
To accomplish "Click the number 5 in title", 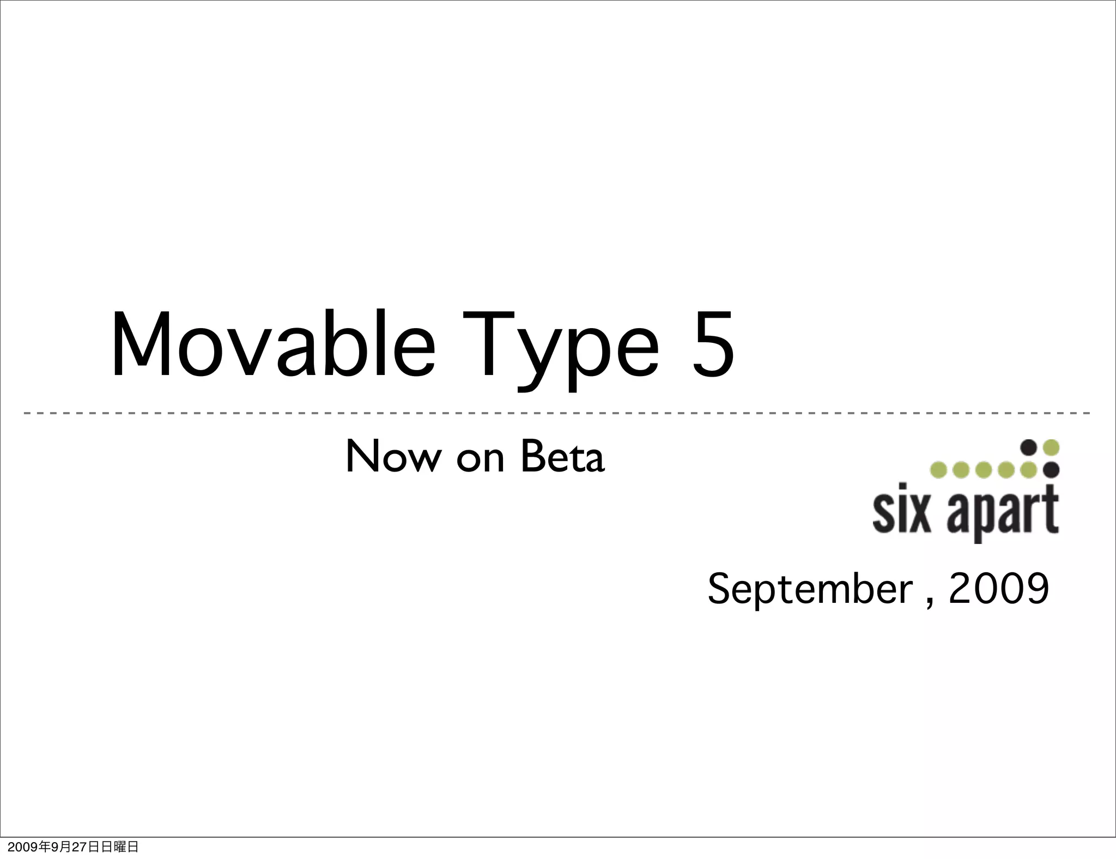I will click(713, 345).
